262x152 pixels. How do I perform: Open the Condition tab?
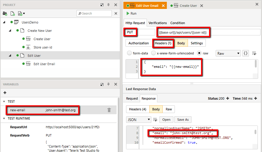(178, 23)
